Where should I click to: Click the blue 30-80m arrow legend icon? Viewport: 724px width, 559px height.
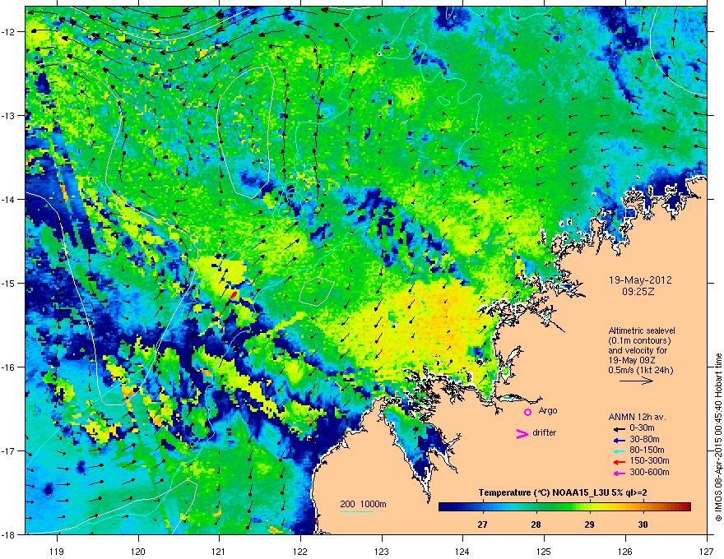pyautogui.click(x=619, y=440)
